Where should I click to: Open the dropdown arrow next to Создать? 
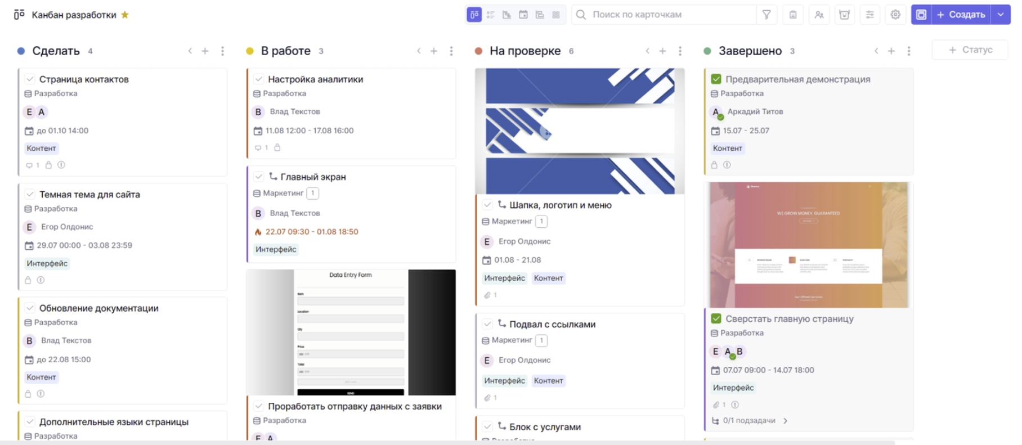[1001, 15]
